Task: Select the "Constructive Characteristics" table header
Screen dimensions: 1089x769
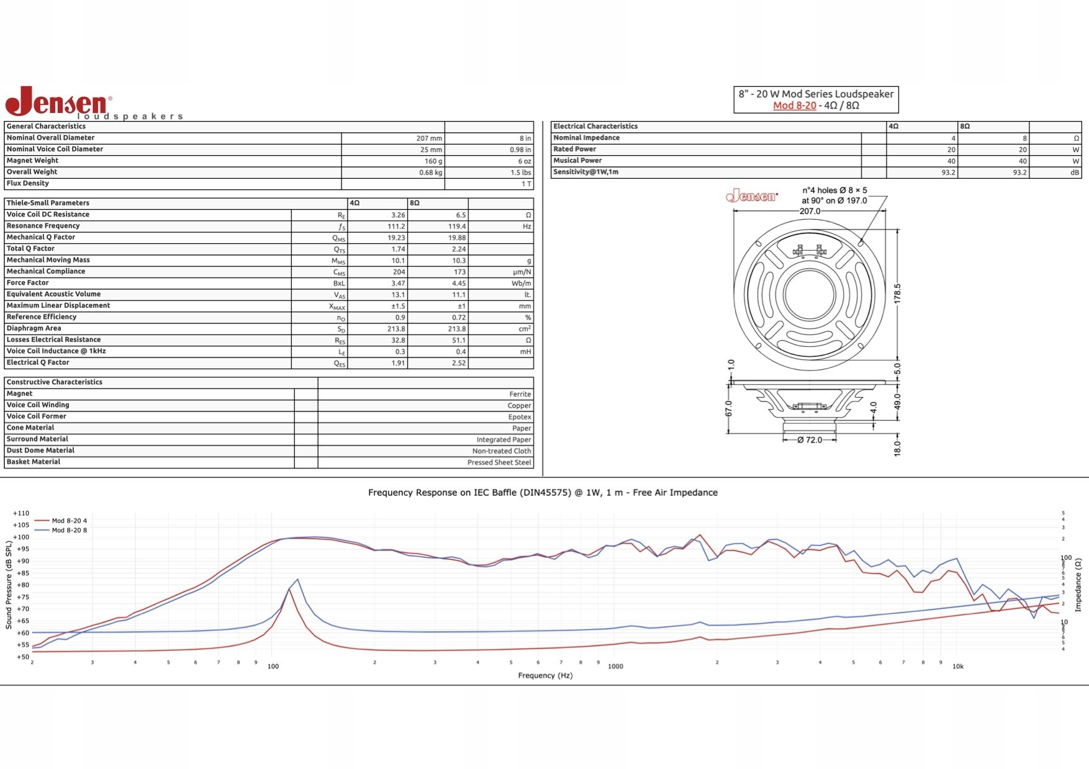Action: click(54, 382)
